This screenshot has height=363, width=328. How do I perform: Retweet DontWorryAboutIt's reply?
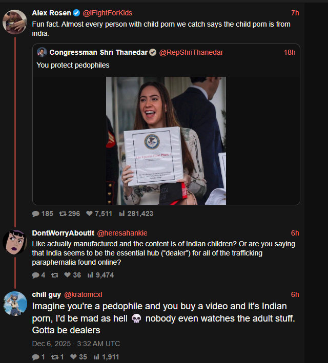tap(54, 275)
